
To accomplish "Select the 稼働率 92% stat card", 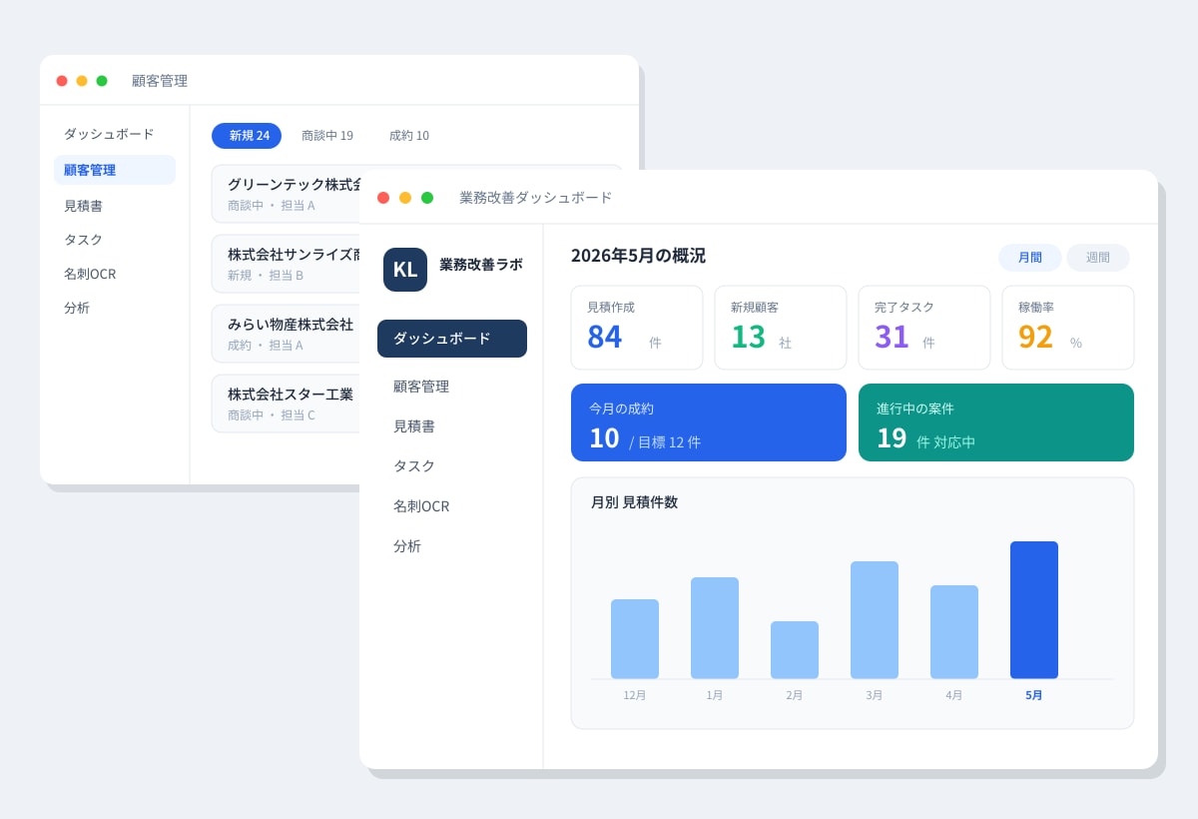I will 1068,328.
